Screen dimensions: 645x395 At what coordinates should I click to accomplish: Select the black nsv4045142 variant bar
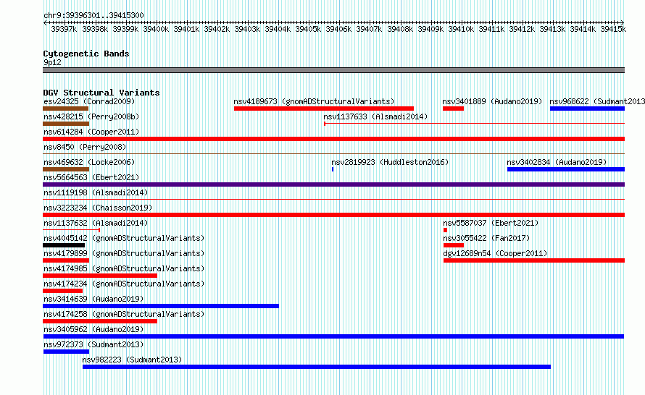(x=64, y=245)
